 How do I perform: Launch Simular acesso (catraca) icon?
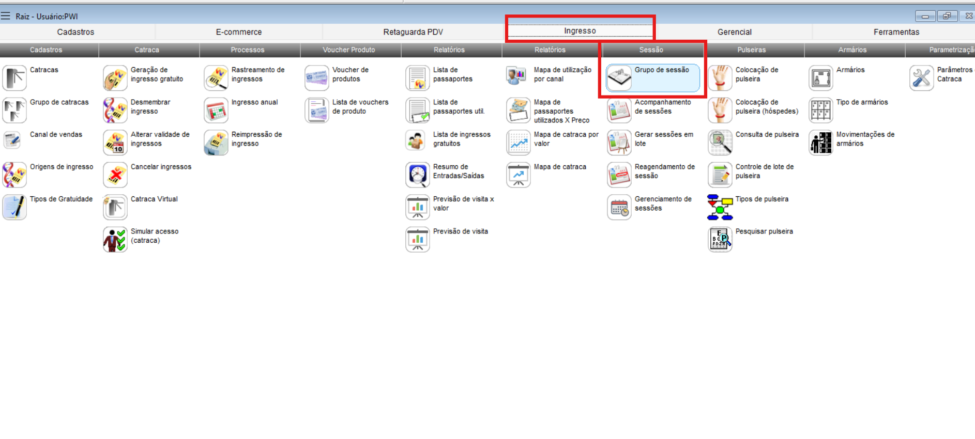point(115,240)
